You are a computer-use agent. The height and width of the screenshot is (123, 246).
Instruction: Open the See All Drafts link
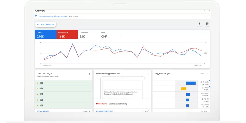click(x=42, y=111)
